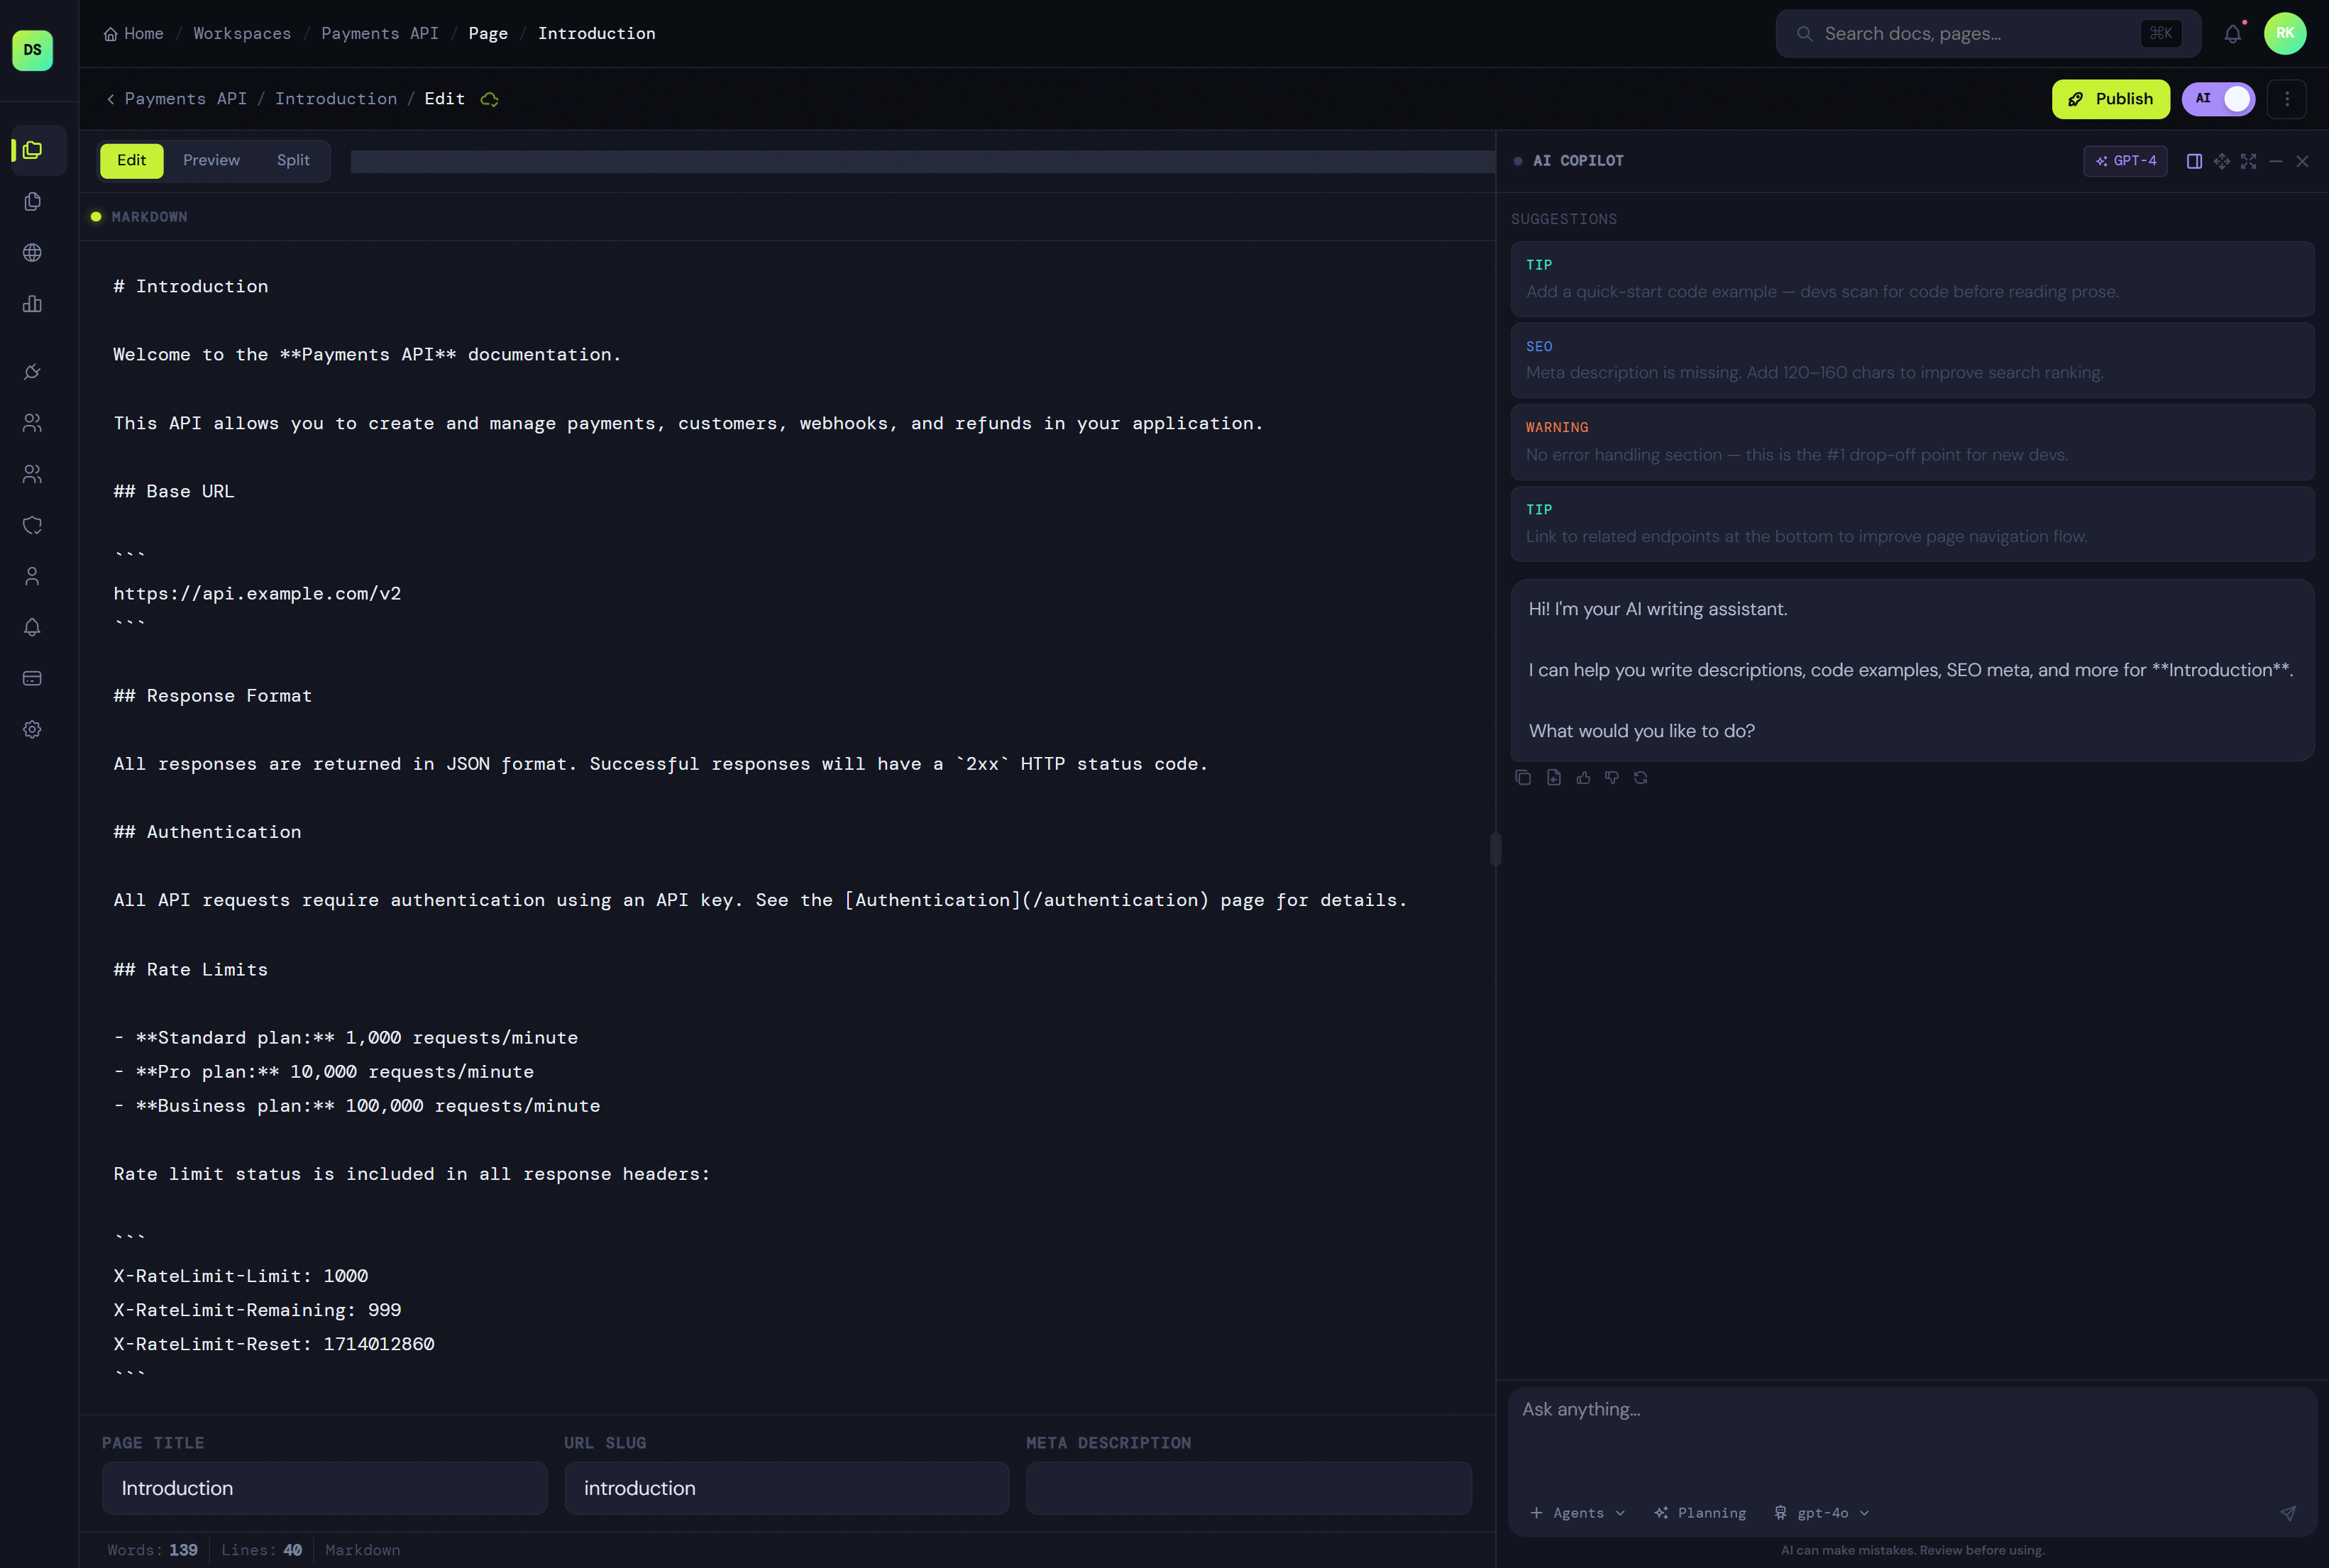Screen dimensions: 2329x1568
Task: Give a thumbs up to the AI response
Action: point(1582,777)
